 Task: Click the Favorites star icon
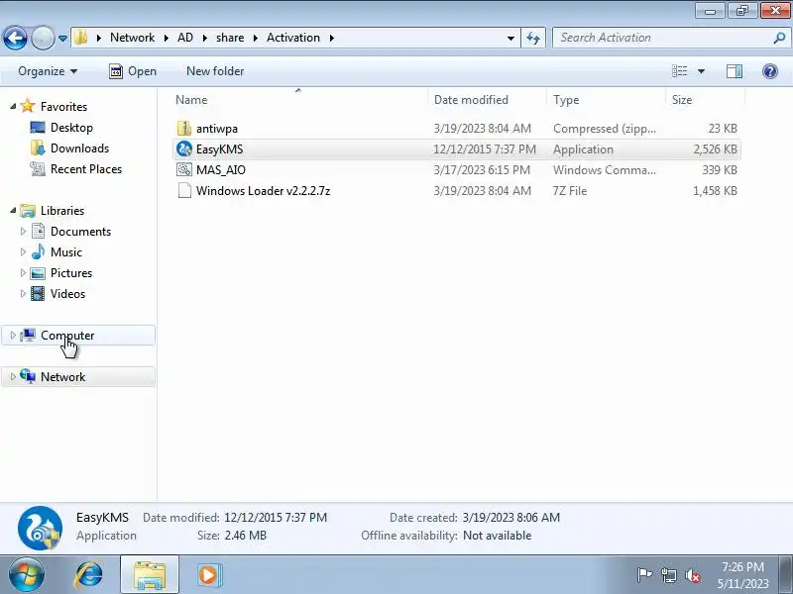(x=28, y=106)
